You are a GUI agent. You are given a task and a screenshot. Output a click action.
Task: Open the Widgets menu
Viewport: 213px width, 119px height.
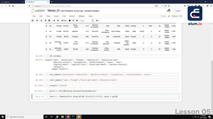(x=82, y=16)
